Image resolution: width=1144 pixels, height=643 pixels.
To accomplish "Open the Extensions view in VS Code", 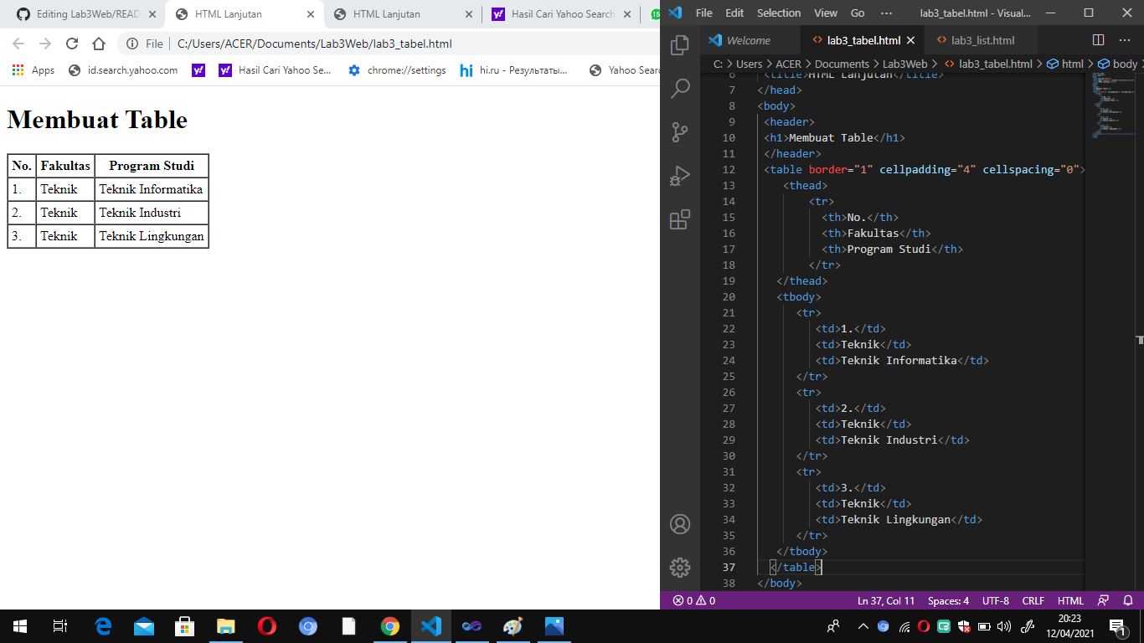I will tap(680, 219).
